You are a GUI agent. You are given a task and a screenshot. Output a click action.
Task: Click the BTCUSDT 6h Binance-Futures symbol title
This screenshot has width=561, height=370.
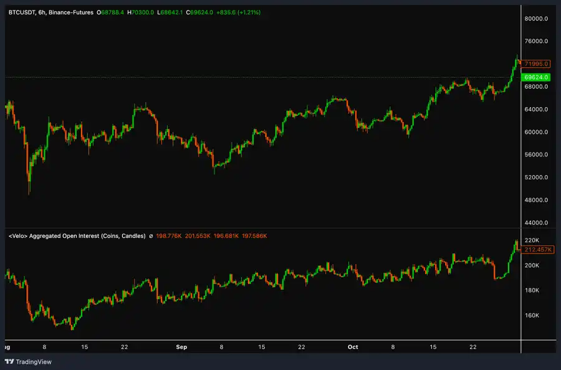pyautogui.click(x=51, y=12)
